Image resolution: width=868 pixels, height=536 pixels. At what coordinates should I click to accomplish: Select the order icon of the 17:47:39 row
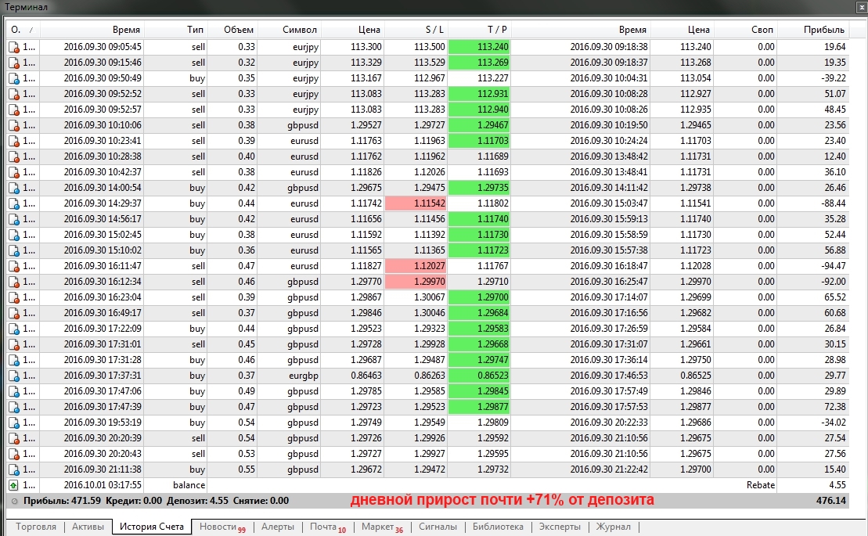pos(14,407)
